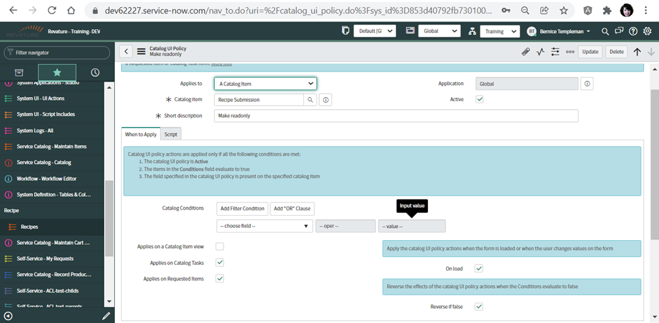Manage attachments with the paperclip icon

(x=525, y=52)
